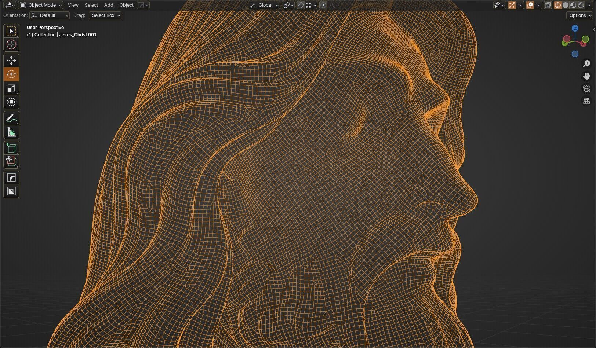
Task: Open the Drag Select Box dropdown
Action: pos(105,15)
